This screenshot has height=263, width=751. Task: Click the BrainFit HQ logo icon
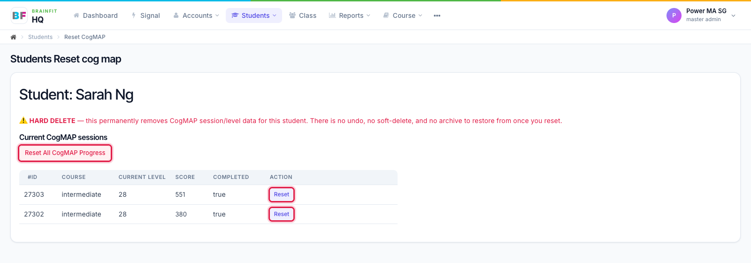pos(19,15)
